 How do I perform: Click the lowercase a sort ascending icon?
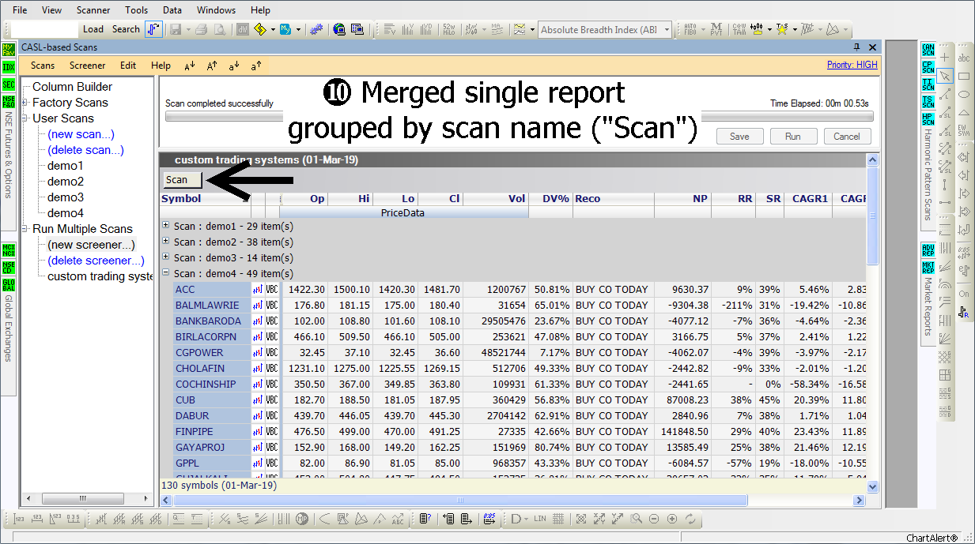pos(256,66)
